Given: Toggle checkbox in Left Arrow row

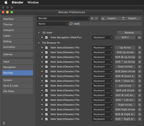Looking at the screenshot, I should click(x=46, y=86).
